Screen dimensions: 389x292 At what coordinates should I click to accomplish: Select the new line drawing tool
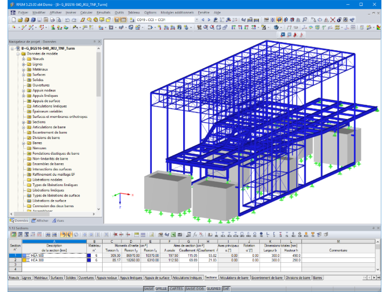click(x=24, y=28)
